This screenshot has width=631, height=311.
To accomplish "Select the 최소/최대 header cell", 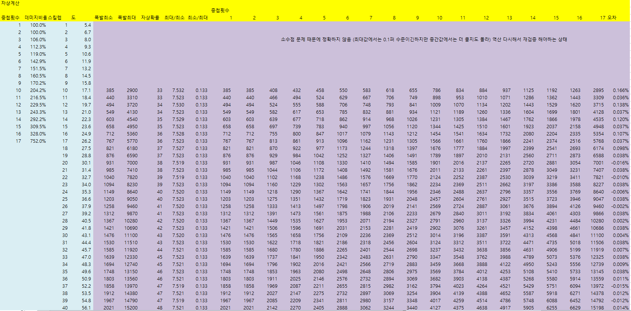I will (198, 18).
